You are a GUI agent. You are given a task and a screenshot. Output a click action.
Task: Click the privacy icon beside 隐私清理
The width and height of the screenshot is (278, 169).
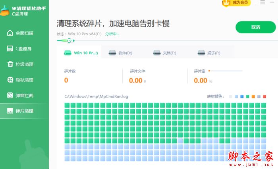pos(10,80)
